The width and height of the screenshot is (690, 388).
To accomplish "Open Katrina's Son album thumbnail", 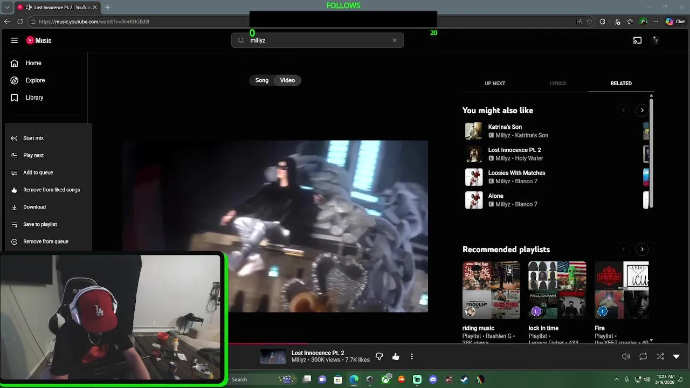I will [x=474, y=131].
